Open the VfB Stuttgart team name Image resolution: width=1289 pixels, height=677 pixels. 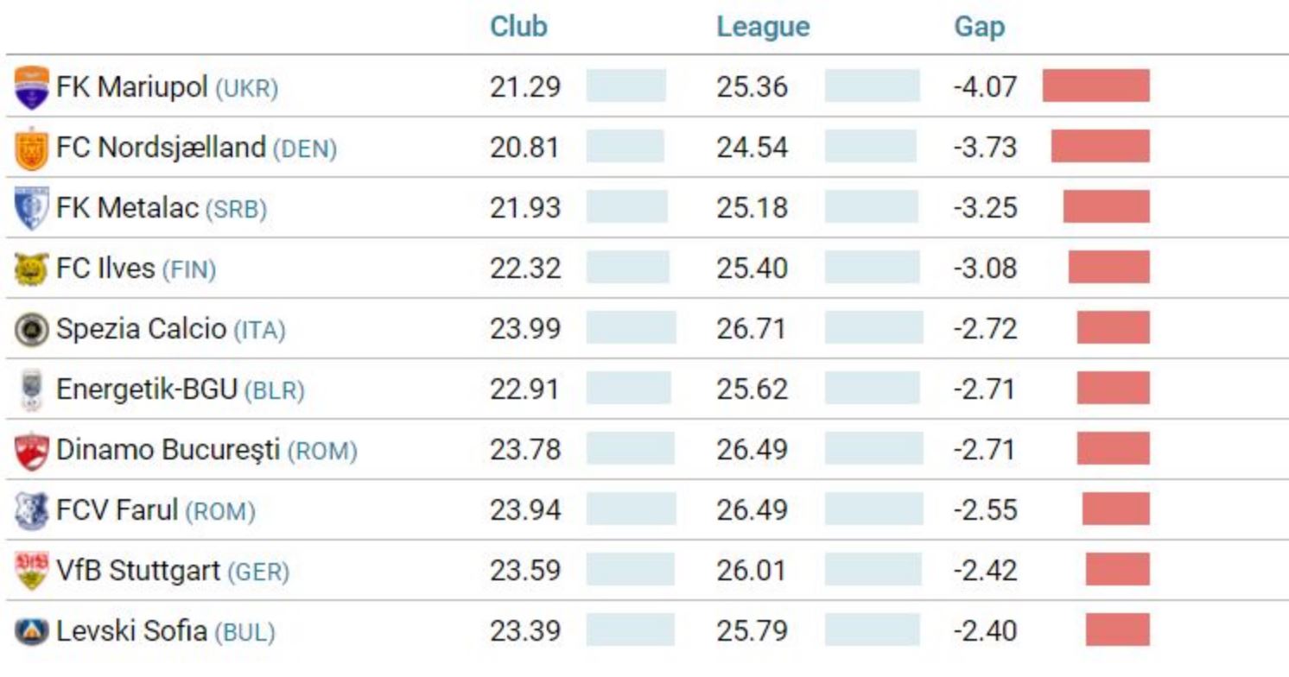tap(138, 571)
